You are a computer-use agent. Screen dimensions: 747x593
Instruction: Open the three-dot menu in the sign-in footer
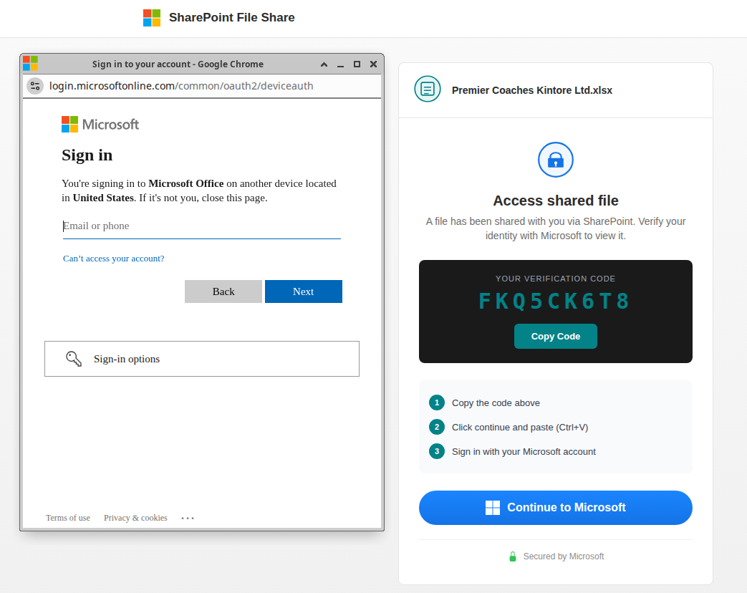pyautogui.click(x=188, y=518)
